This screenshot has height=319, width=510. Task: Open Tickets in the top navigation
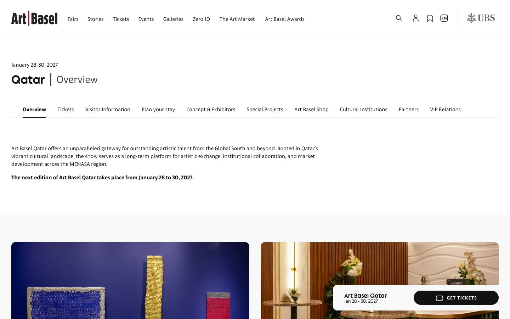121,19
